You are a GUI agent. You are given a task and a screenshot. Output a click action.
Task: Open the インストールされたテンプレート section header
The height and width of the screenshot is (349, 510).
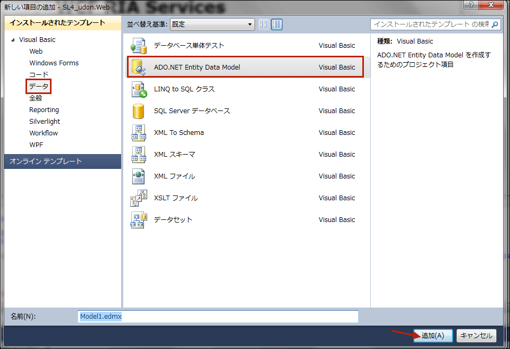[x=63, y=23]
